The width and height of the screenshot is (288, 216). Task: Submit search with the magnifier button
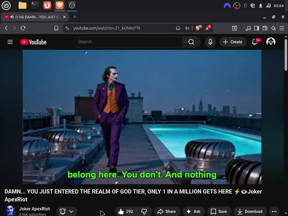pos(191,42)
